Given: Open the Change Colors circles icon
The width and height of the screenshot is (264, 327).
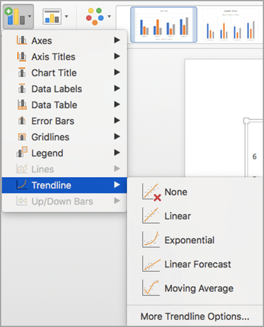Looking at the screenshot, I should (x=95, y=16).
